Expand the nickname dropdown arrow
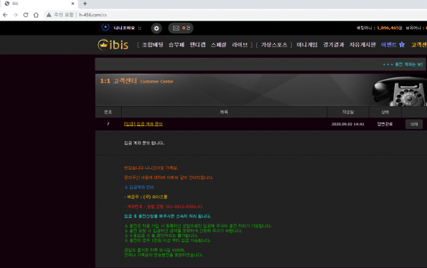The image size is (427, 268). (139, 28)
